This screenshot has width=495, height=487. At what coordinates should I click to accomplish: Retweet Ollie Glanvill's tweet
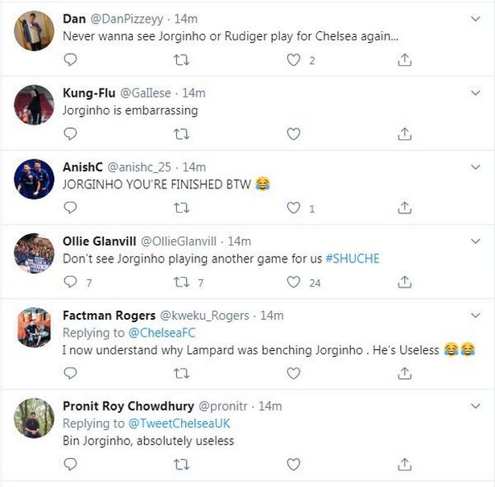182,282
